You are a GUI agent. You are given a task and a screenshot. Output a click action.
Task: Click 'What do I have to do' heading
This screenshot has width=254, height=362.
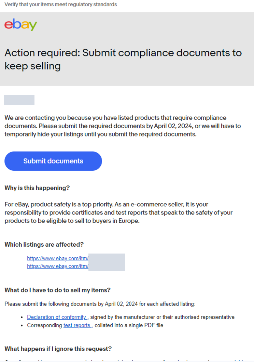tap(57, 290)
